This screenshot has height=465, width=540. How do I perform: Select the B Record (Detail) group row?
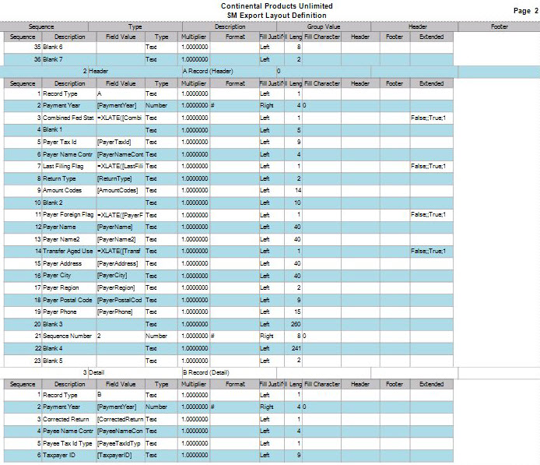(205, 372)
